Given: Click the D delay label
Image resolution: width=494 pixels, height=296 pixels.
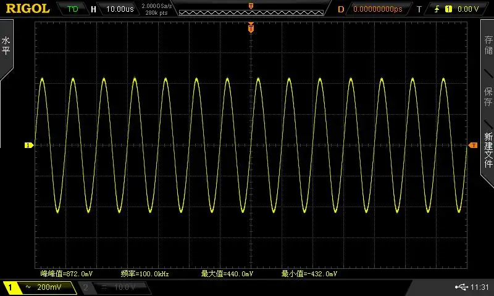Looking at the screenshot, I should [341, 9].
